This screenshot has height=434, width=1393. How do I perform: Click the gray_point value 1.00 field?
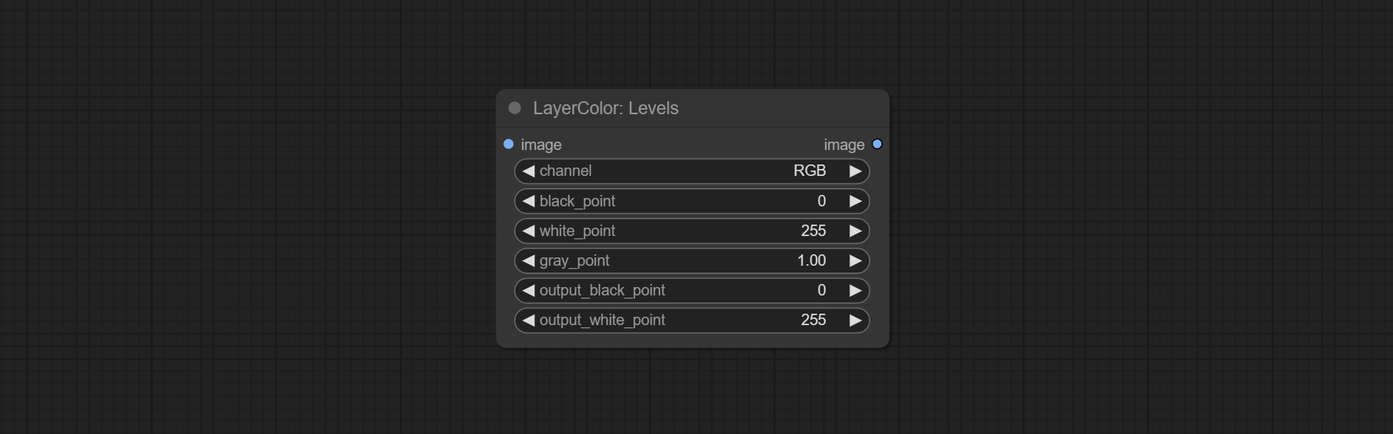(692, 260)
